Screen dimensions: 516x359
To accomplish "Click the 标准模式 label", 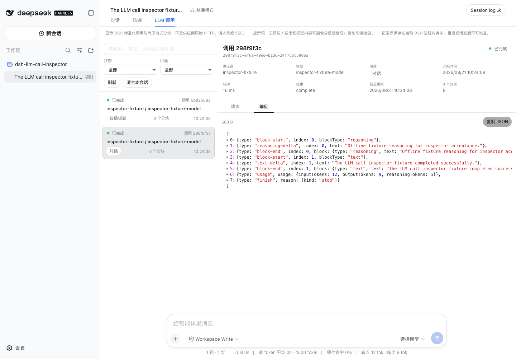I will coord(205,10).
